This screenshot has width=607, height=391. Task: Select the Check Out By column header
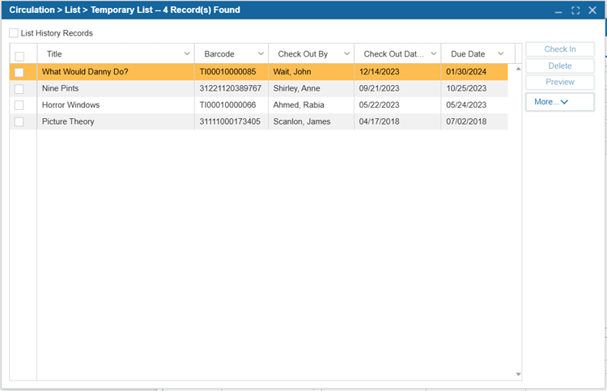(x=311, y=53)
